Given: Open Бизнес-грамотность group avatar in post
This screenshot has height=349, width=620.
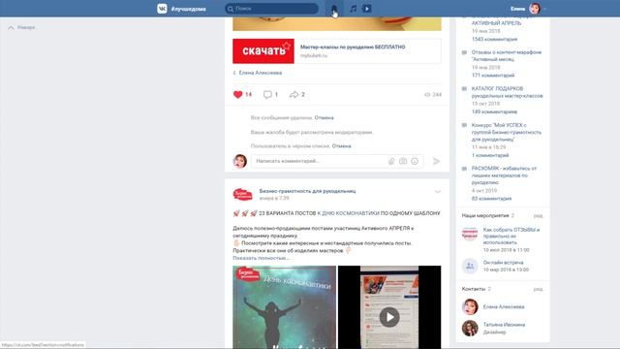Looking at the screenshot, I should click(242, 194).
